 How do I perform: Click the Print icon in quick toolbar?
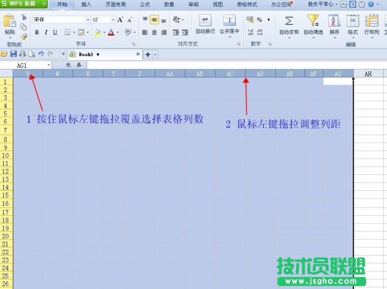pos(22,54)
